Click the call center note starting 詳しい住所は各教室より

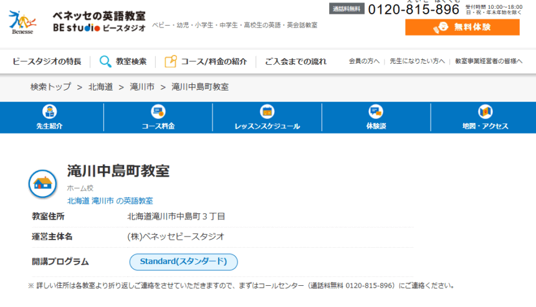pyautogui.click(x=242, y=286)
